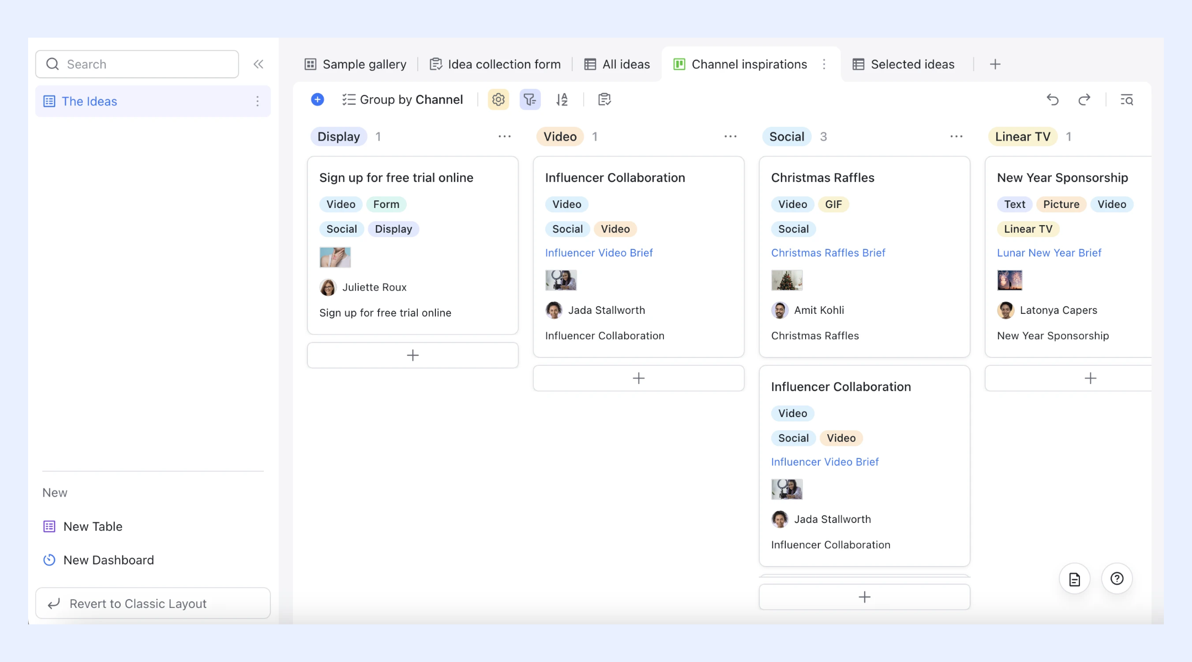Click New Dashboard label in sidebar

[x=109, y=560]
